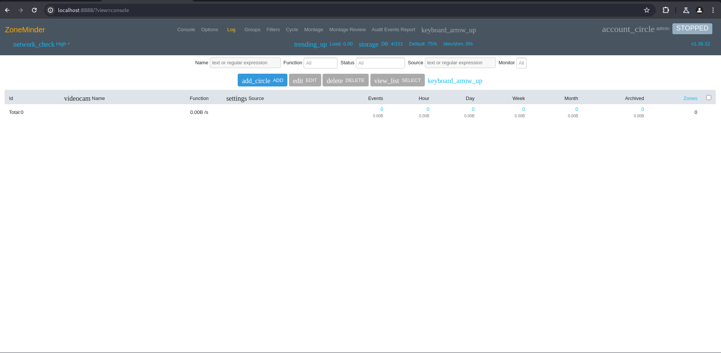Open the Options menu item
The height and width of the screenshot is (353, 721).
(x=209, y=30)
